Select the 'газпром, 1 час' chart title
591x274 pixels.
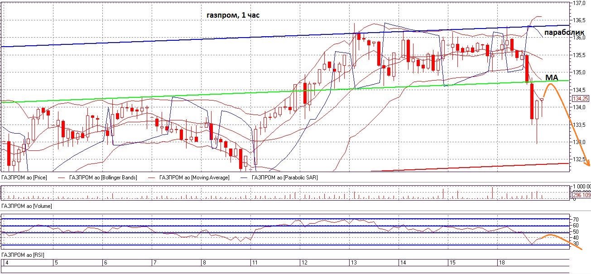click(x=233, y=15)
